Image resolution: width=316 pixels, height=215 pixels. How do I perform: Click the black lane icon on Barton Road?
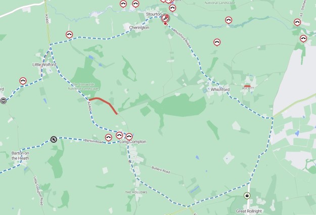click(54, 139)
